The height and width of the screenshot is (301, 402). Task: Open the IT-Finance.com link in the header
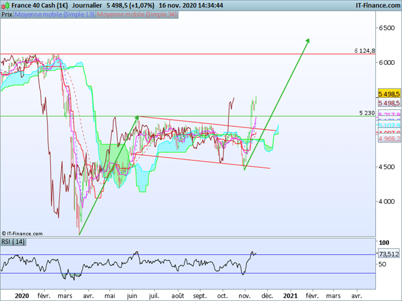pyautogui.click(x=378, y=5)
